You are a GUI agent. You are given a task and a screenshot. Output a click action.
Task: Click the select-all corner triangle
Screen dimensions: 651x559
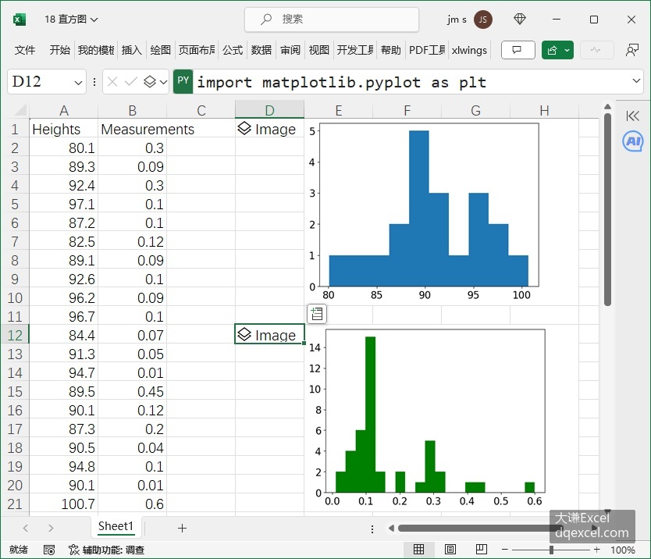point(20,109)
